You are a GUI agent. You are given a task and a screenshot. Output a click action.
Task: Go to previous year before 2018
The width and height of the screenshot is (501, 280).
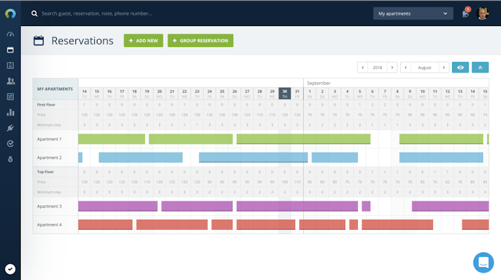point(362,67)
